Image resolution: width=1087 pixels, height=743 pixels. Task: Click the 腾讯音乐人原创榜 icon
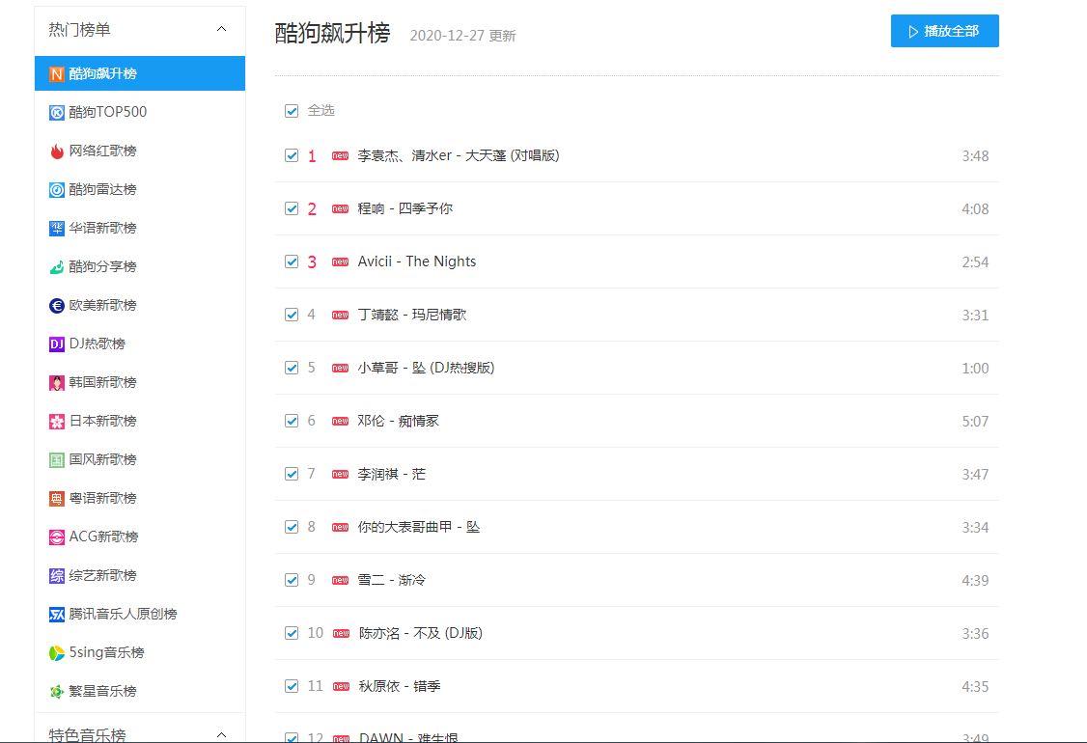57,614
